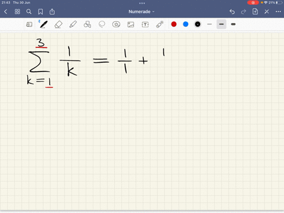
Task: Open the Elements sticker tool
Action: (x=116, y=24)
